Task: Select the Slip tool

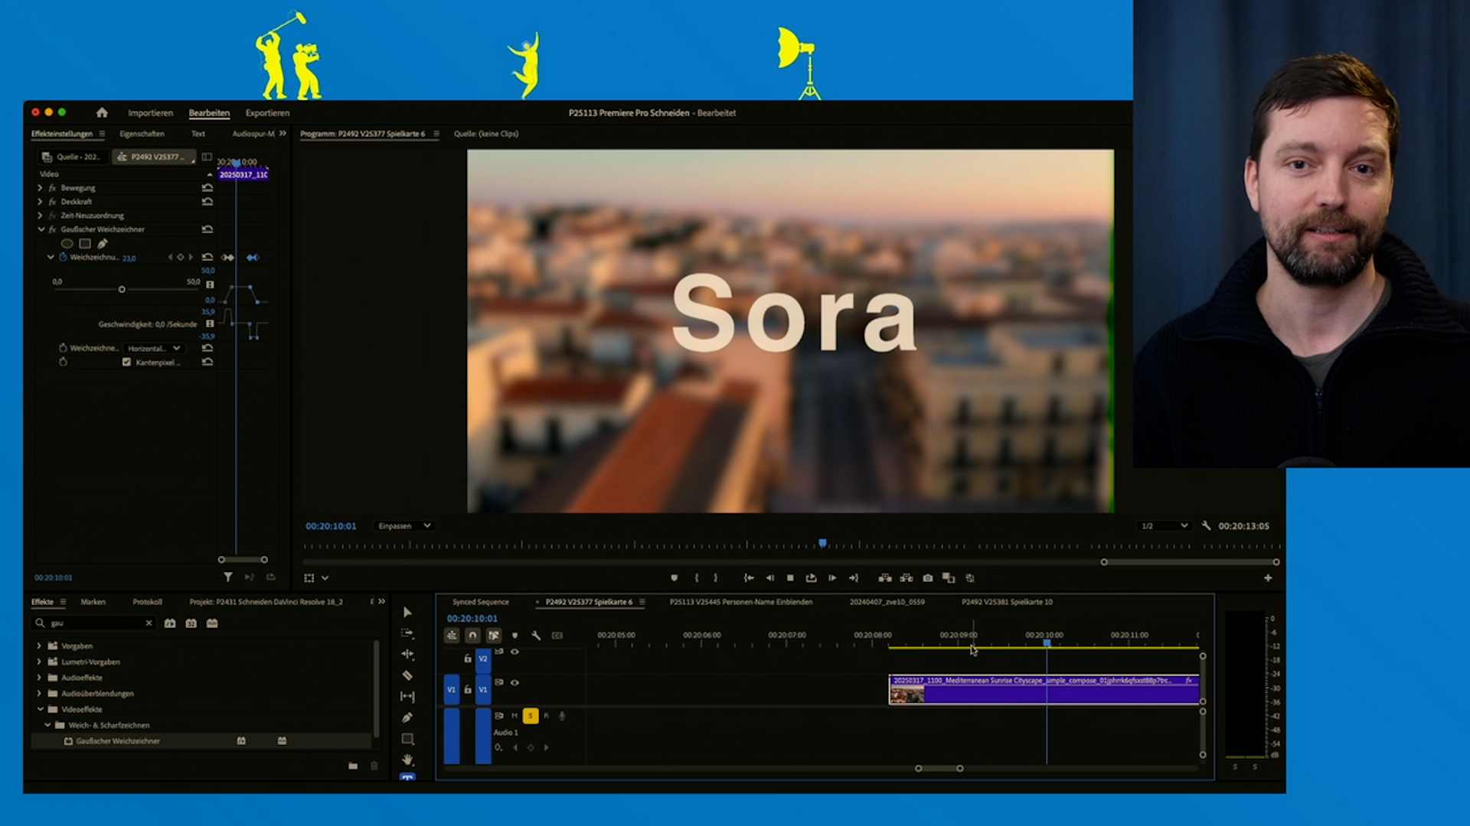Action: coord(407,697)
